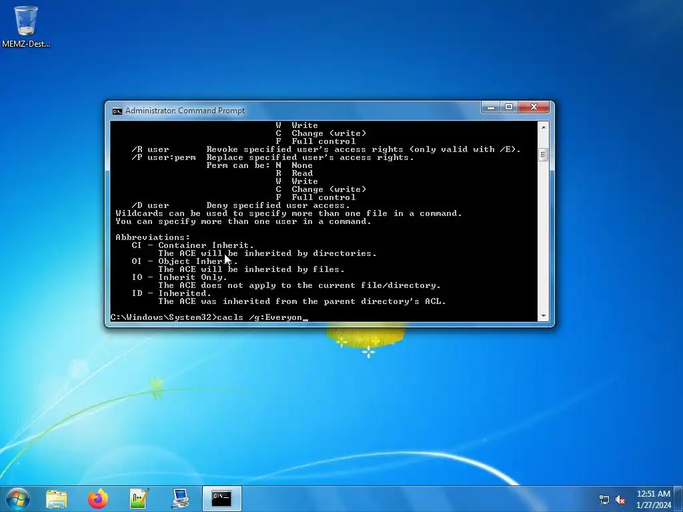Click the '/P user:perm' option text
Screen dimensions: 683x512
pyautogui.click(x=164, y=157)
